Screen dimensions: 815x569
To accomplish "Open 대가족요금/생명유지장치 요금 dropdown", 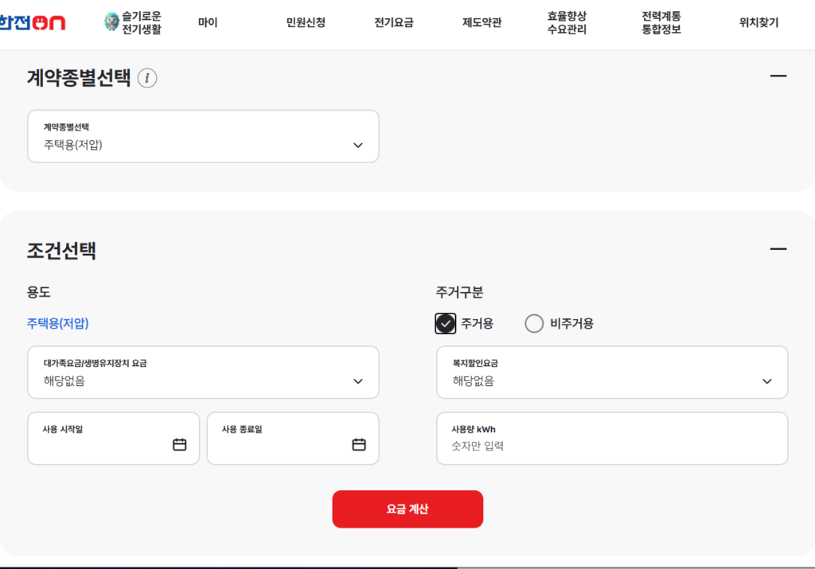I will click(203, 372).
